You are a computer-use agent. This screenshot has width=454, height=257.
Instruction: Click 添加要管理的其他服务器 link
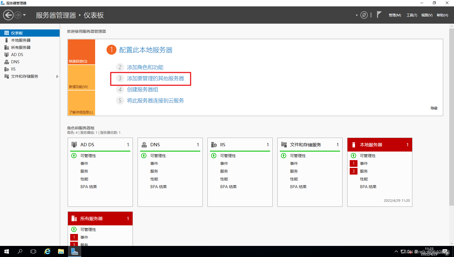point(155,78)
